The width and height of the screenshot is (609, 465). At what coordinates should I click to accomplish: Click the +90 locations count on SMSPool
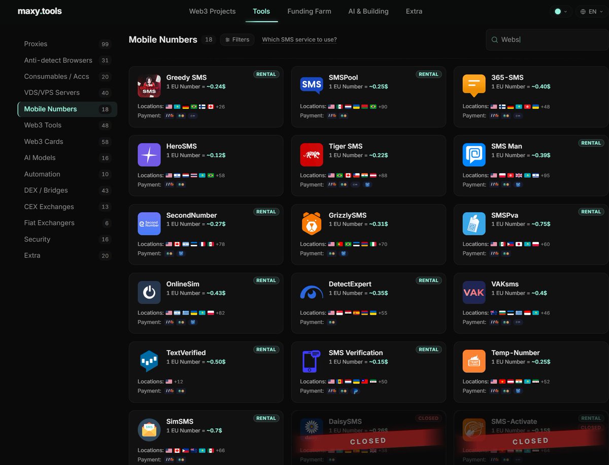coord(383,107)
